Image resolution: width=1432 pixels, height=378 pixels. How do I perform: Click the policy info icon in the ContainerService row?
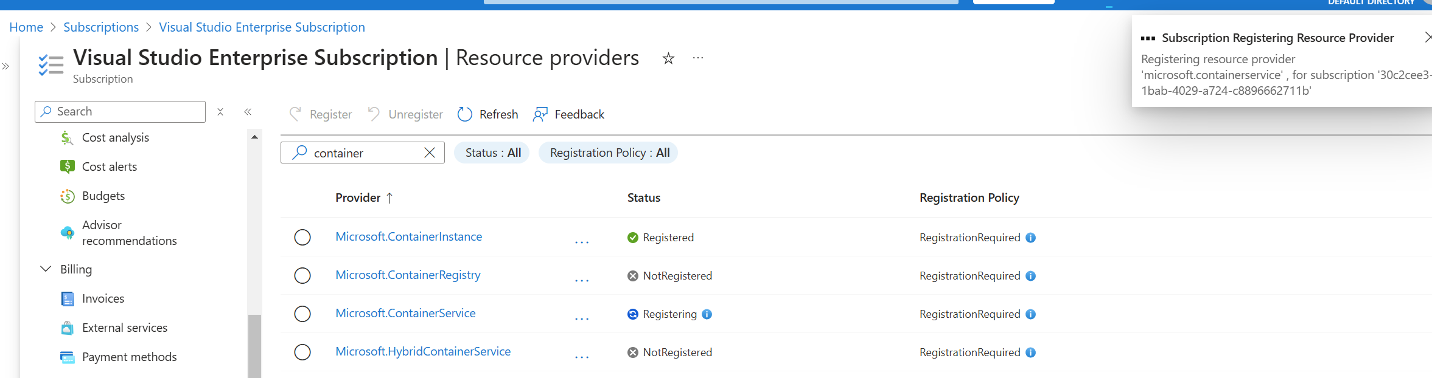[x=1030, y=314]
